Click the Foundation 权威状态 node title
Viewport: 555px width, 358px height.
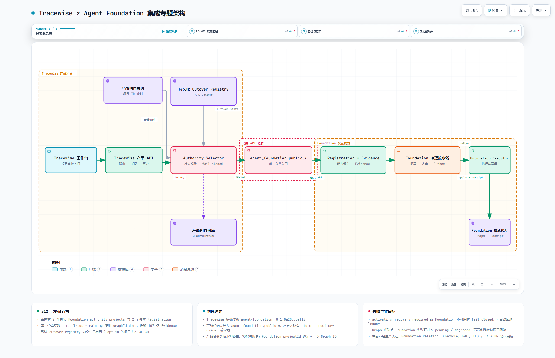(489, 231)
